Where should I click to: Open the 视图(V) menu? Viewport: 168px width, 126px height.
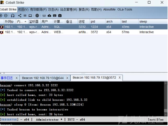(23, 9)
